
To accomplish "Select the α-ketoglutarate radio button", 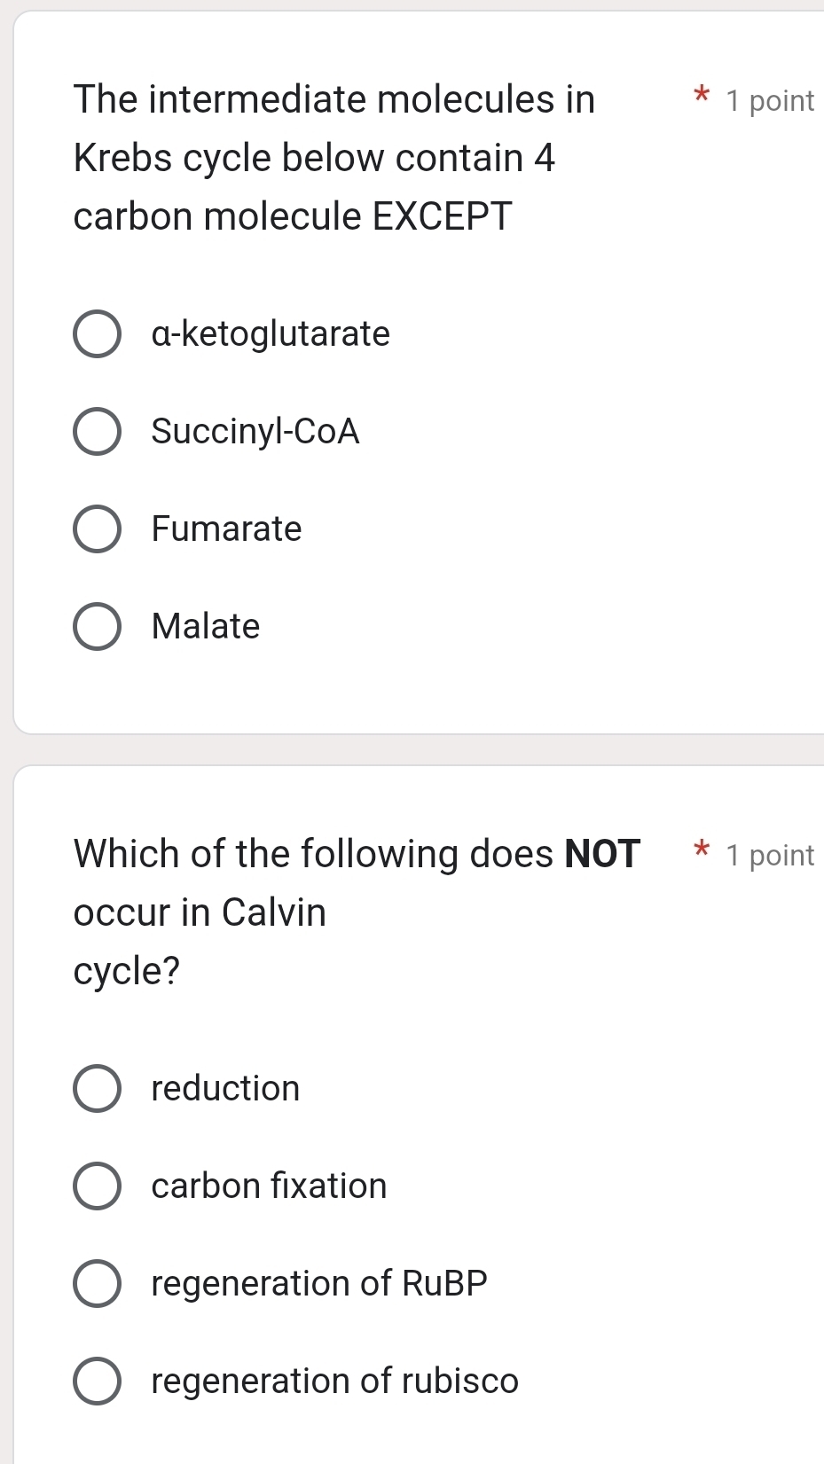I will 98,334.
